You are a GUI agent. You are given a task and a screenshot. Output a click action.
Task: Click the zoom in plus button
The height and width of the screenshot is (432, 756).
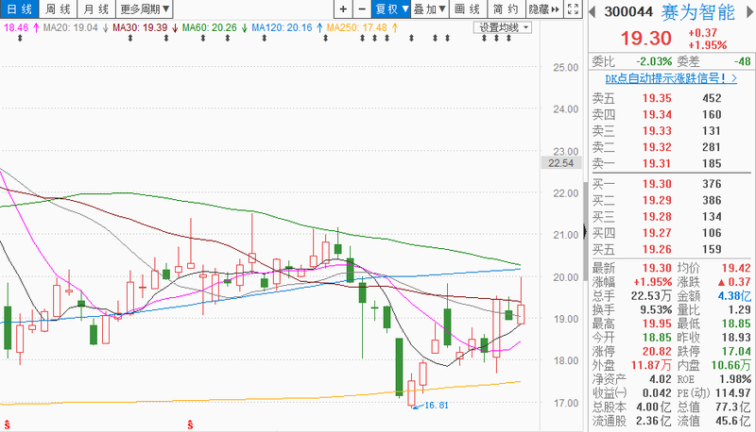(x=342, y=8)
